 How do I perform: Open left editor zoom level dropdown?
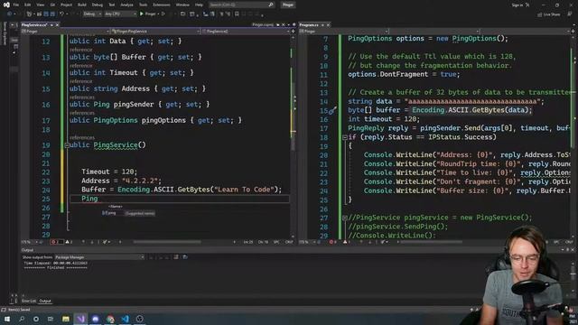click(30, 242)
